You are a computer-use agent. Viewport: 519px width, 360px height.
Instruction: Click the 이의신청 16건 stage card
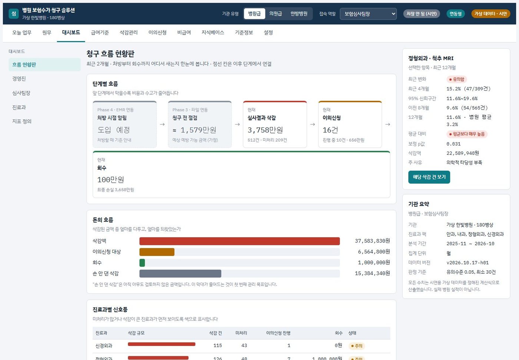(350, 124)
